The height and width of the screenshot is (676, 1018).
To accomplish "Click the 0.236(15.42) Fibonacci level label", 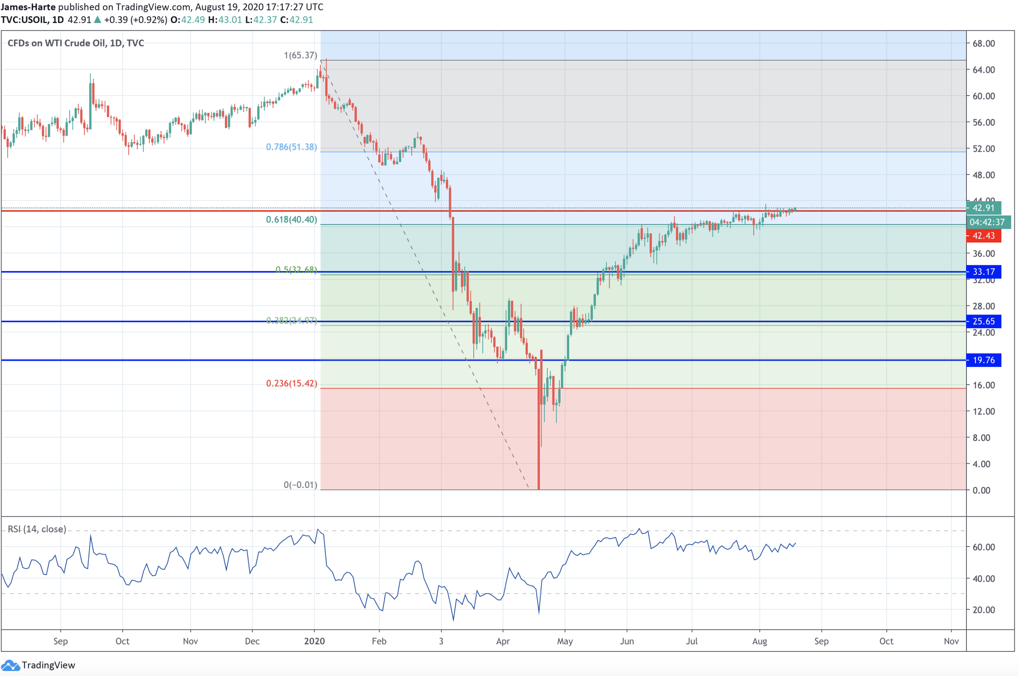I will click(292, 383).
